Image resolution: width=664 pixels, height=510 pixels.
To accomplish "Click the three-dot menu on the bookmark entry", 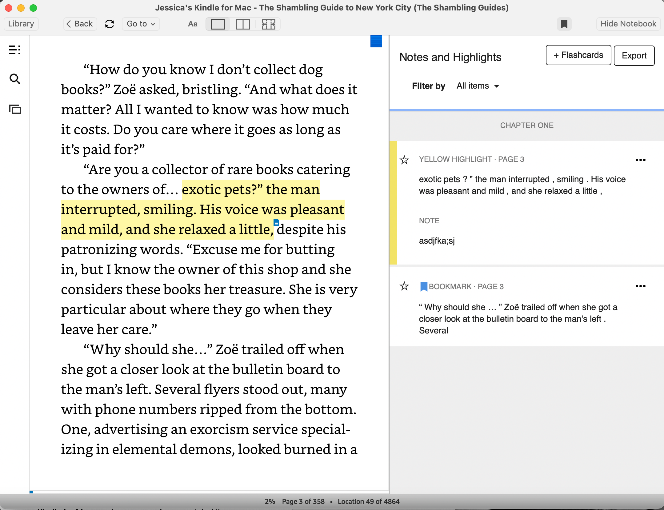I will [642, 286].
